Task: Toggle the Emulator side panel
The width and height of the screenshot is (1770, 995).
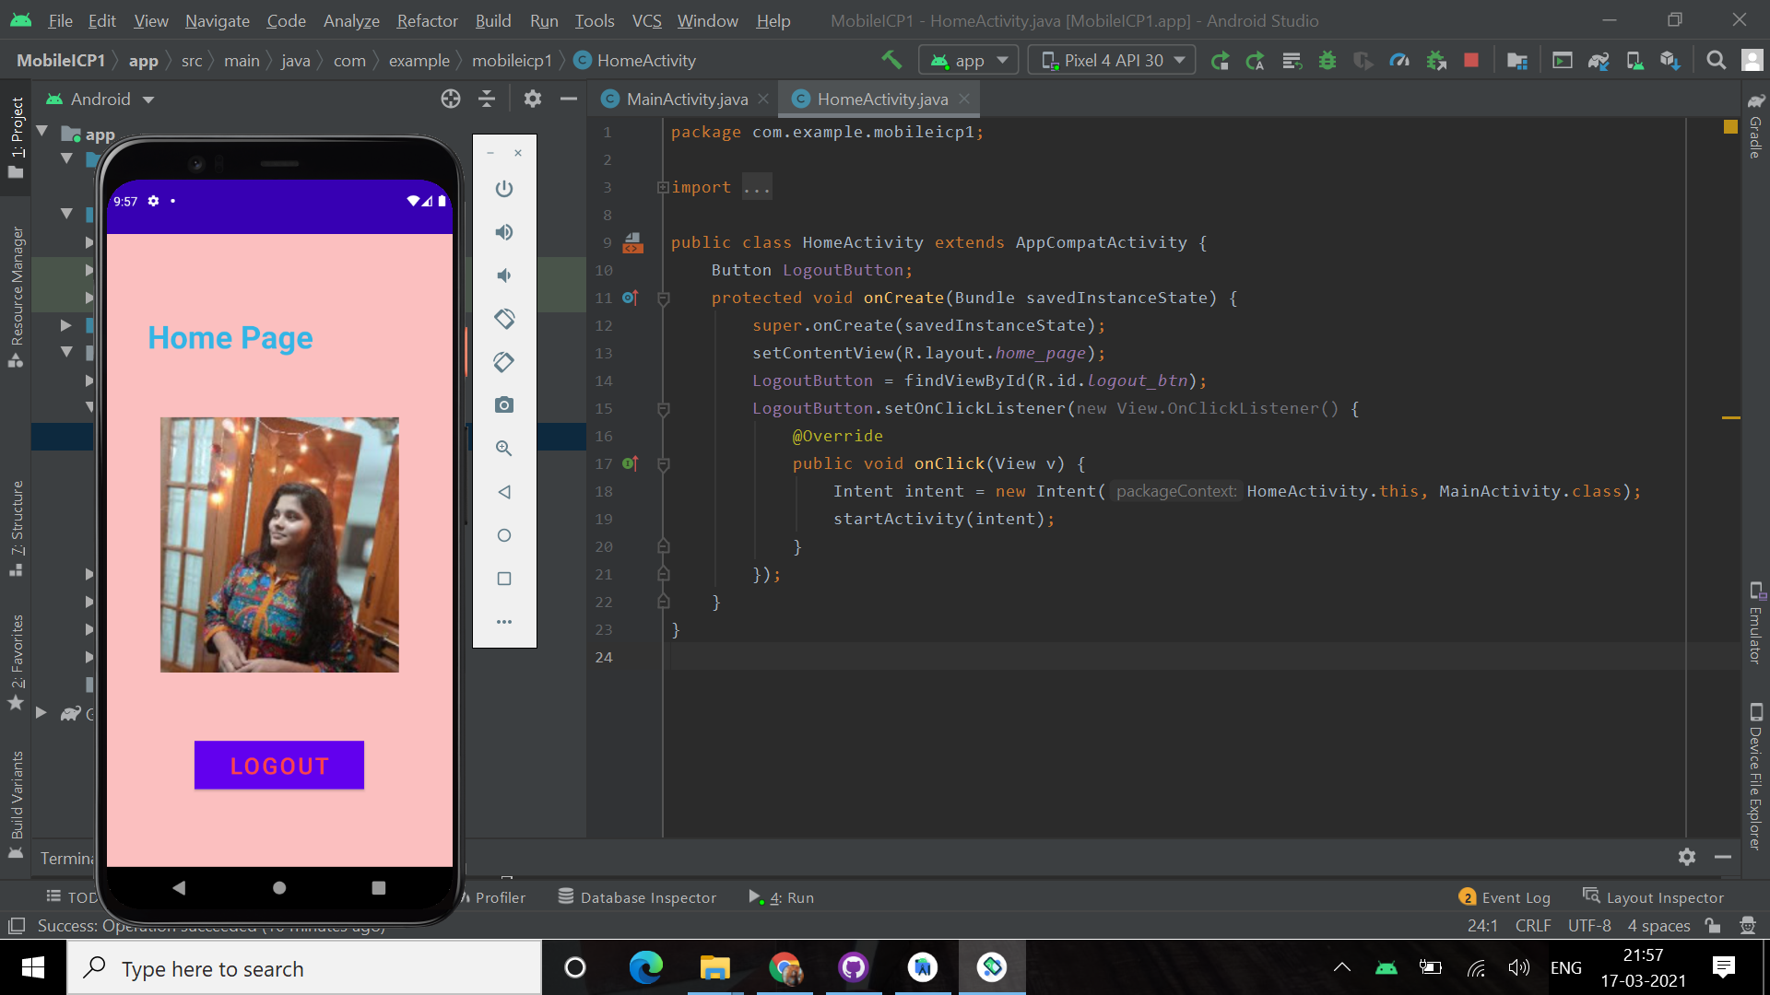Action: 1755,625
